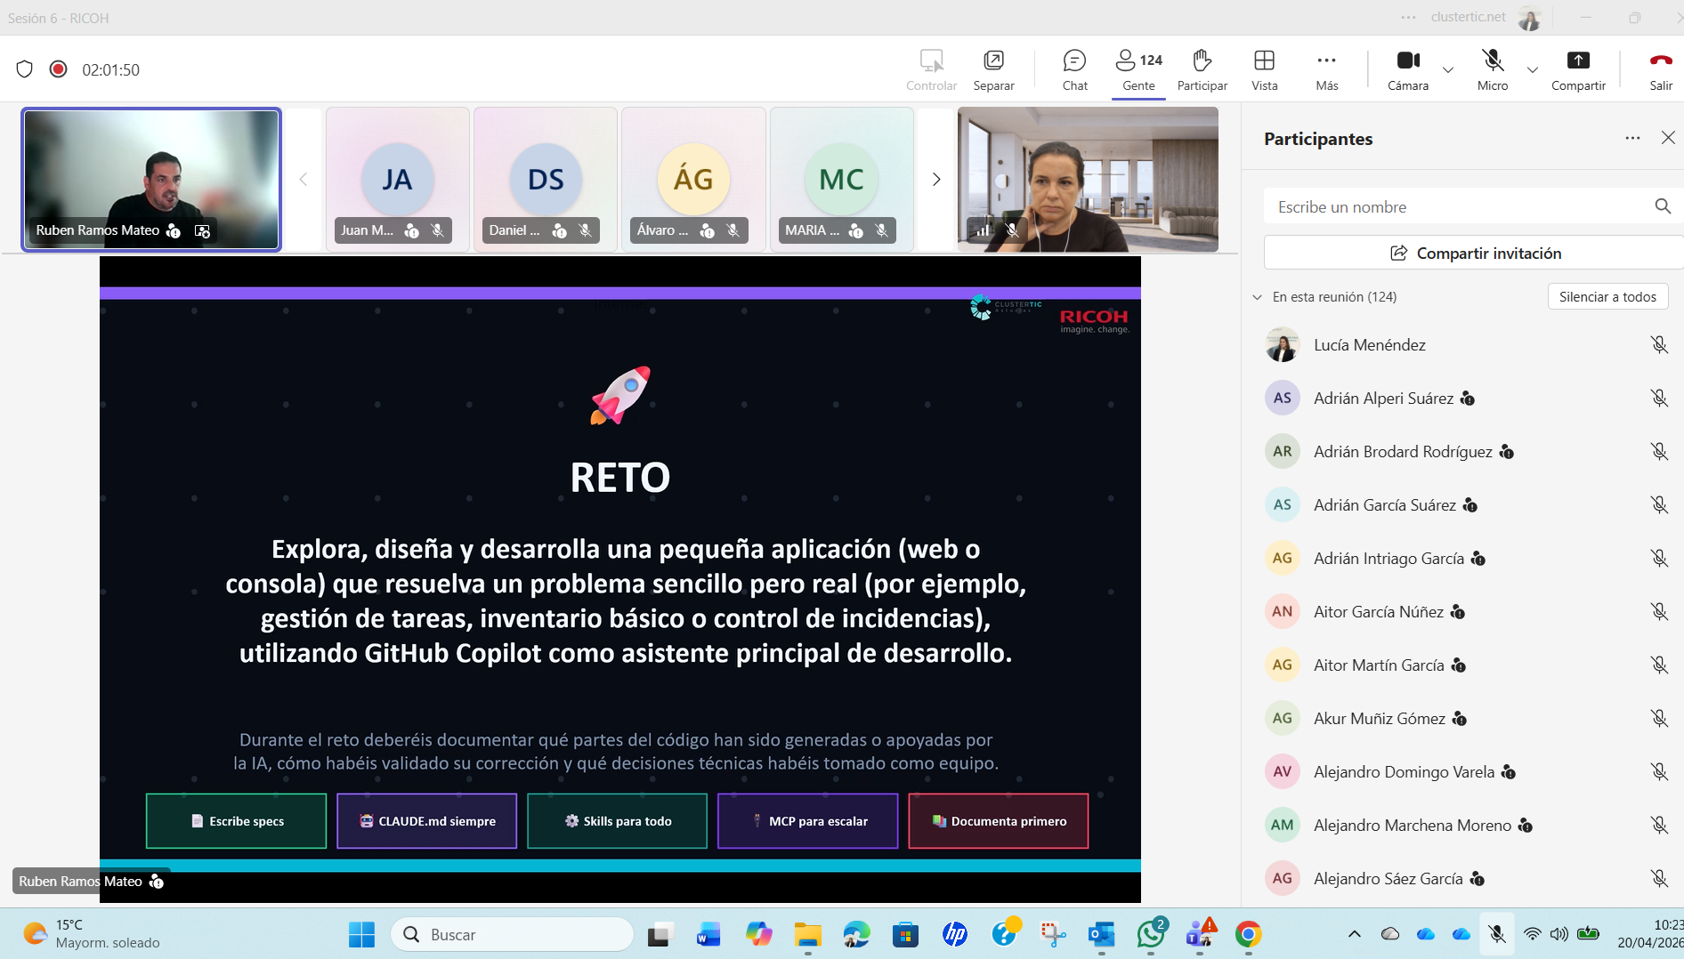Open the Micro device options arrow
Viewport: 1684px width, 959px height.
click(x=1533, y=69)
